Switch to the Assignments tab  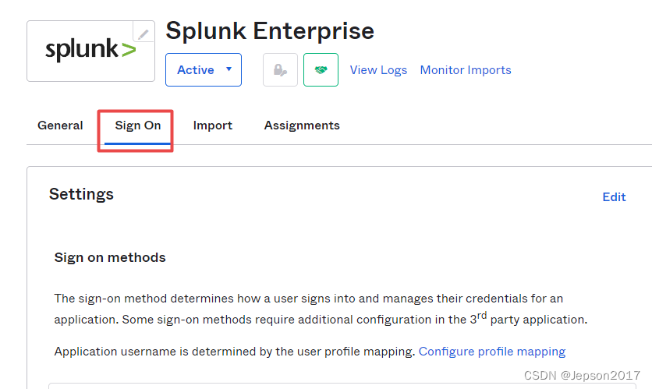pos(302,126)
